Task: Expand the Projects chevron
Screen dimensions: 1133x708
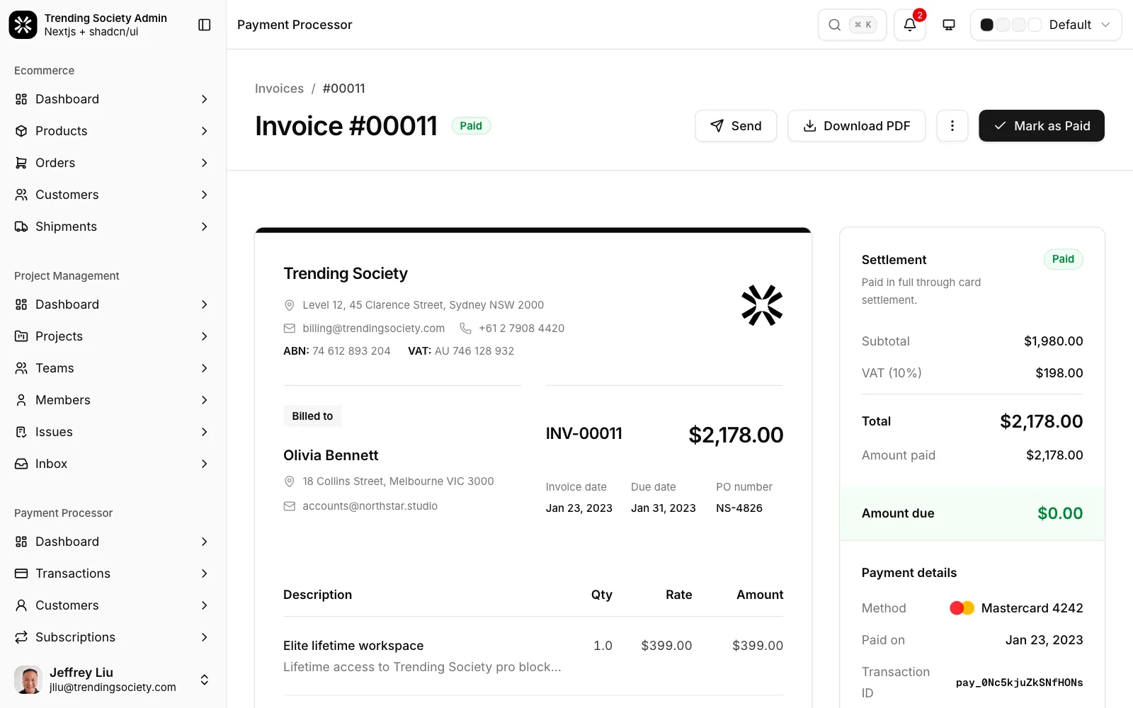Action: tap(204, 336)
